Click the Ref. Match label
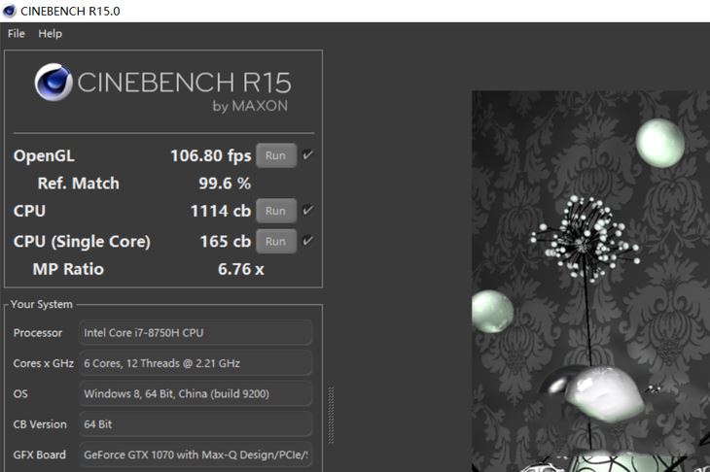Screen dimensions: 710x472 [79, 184]
